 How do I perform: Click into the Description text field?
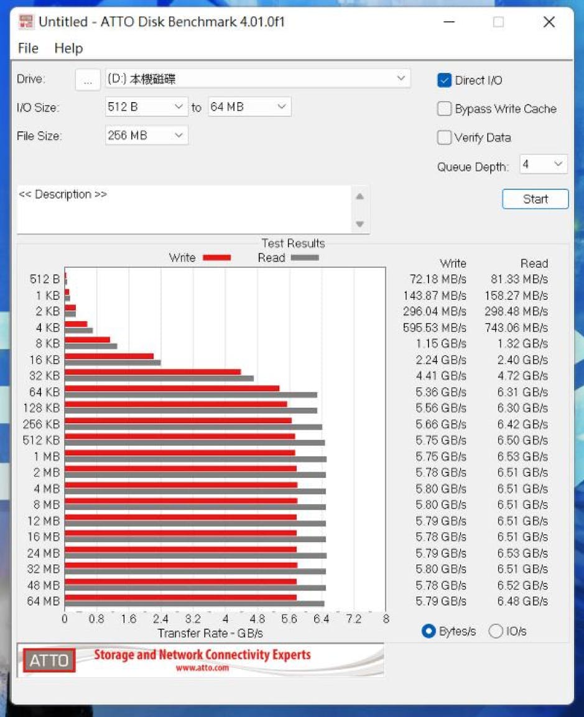(183, 209)
